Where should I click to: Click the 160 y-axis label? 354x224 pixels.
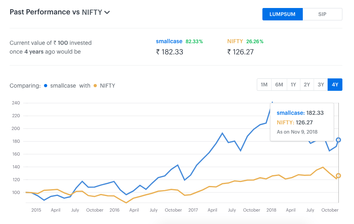tap(16, 154)
